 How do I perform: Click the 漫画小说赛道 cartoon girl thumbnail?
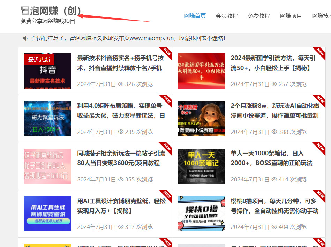coord(201,119)
